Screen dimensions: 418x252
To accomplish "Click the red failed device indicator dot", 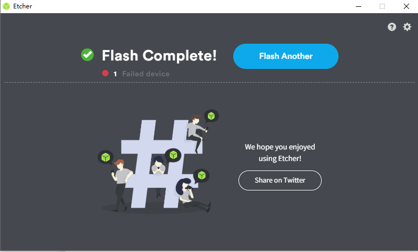I will 105,73.
